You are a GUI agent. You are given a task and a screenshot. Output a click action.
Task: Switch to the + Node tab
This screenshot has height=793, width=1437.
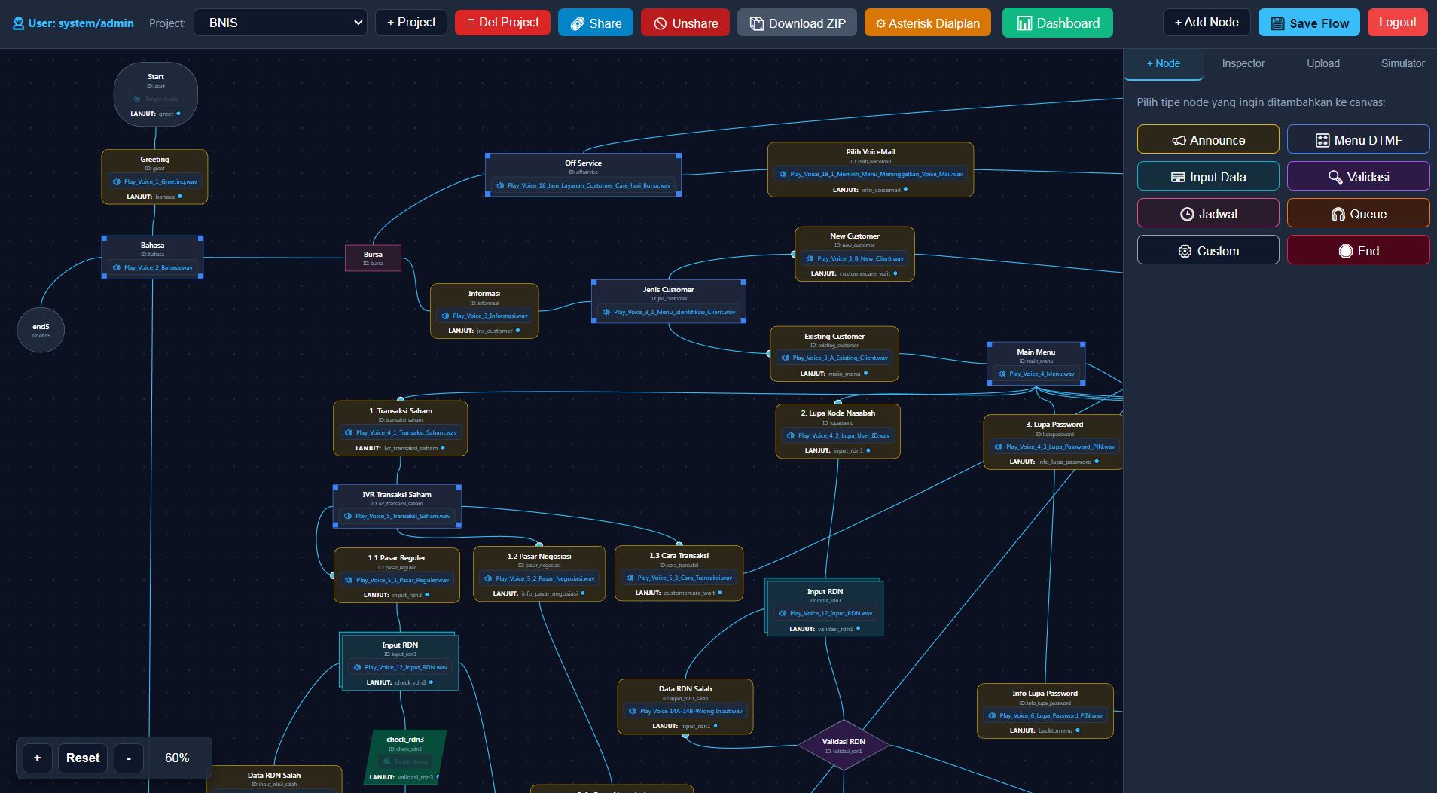click(x=1164, y=64)
